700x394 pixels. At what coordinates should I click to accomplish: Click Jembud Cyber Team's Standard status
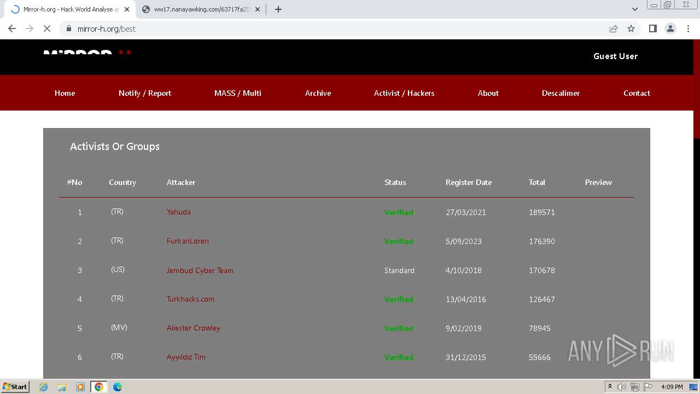pyautogui.click(x=399, y=270)
